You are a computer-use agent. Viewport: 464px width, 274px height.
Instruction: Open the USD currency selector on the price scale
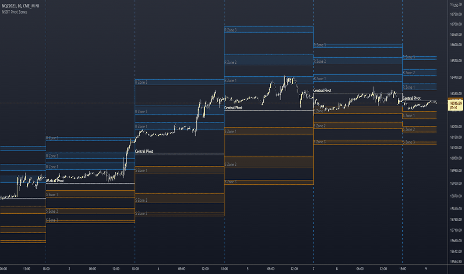[x=456, y=5]
